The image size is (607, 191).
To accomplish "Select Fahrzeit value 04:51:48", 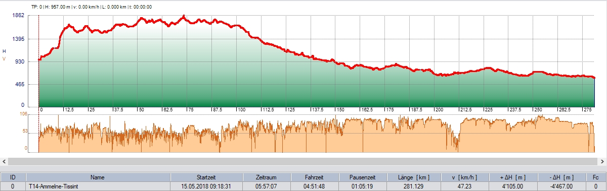I will click(x=314, y=186).
